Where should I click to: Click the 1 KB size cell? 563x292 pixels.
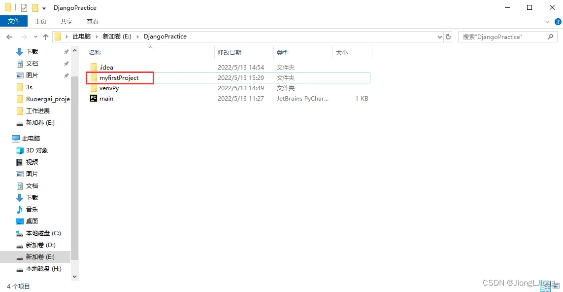(x=362, y=99)
